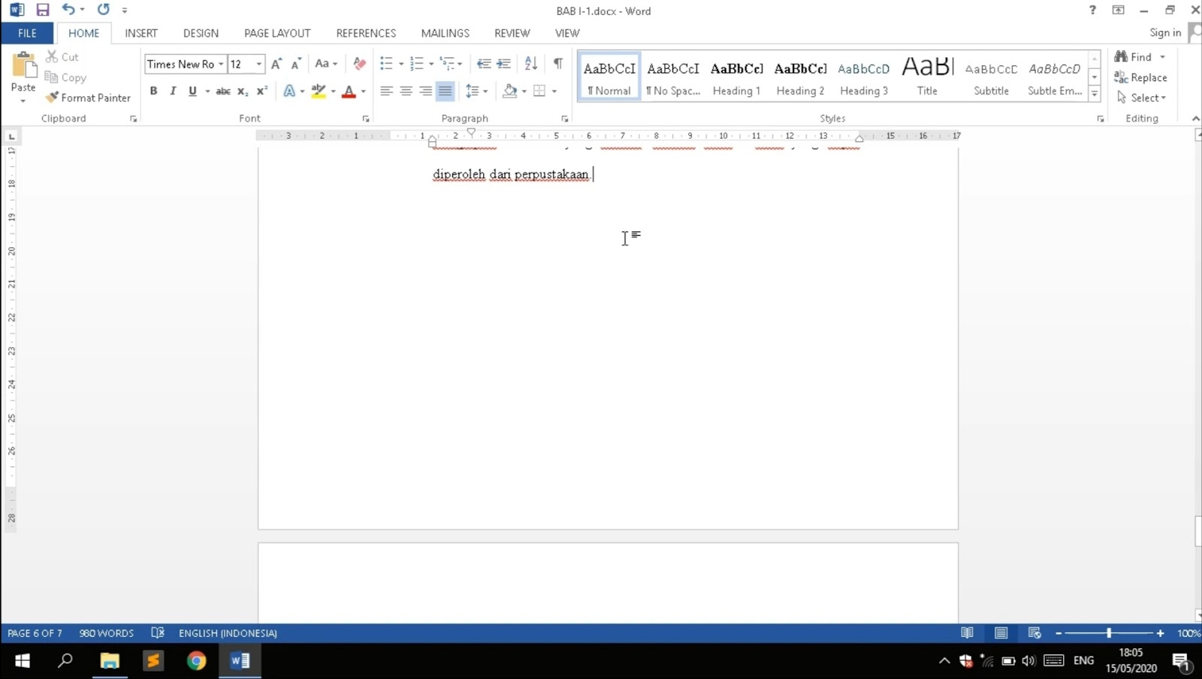Adjust the zoom slider
This screenshot has height=679, width=1202.
pos(1109,633)
